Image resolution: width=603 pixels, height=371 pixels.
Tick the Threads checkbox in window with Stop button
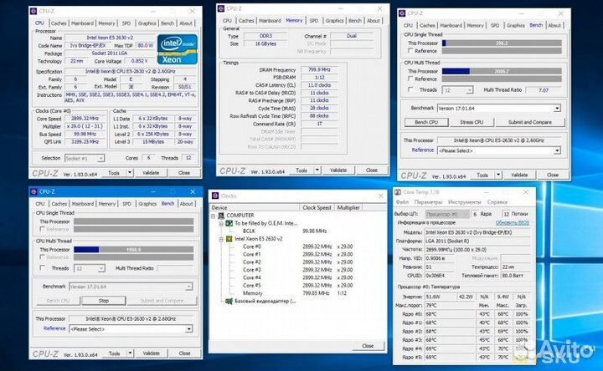click(43, 267)
